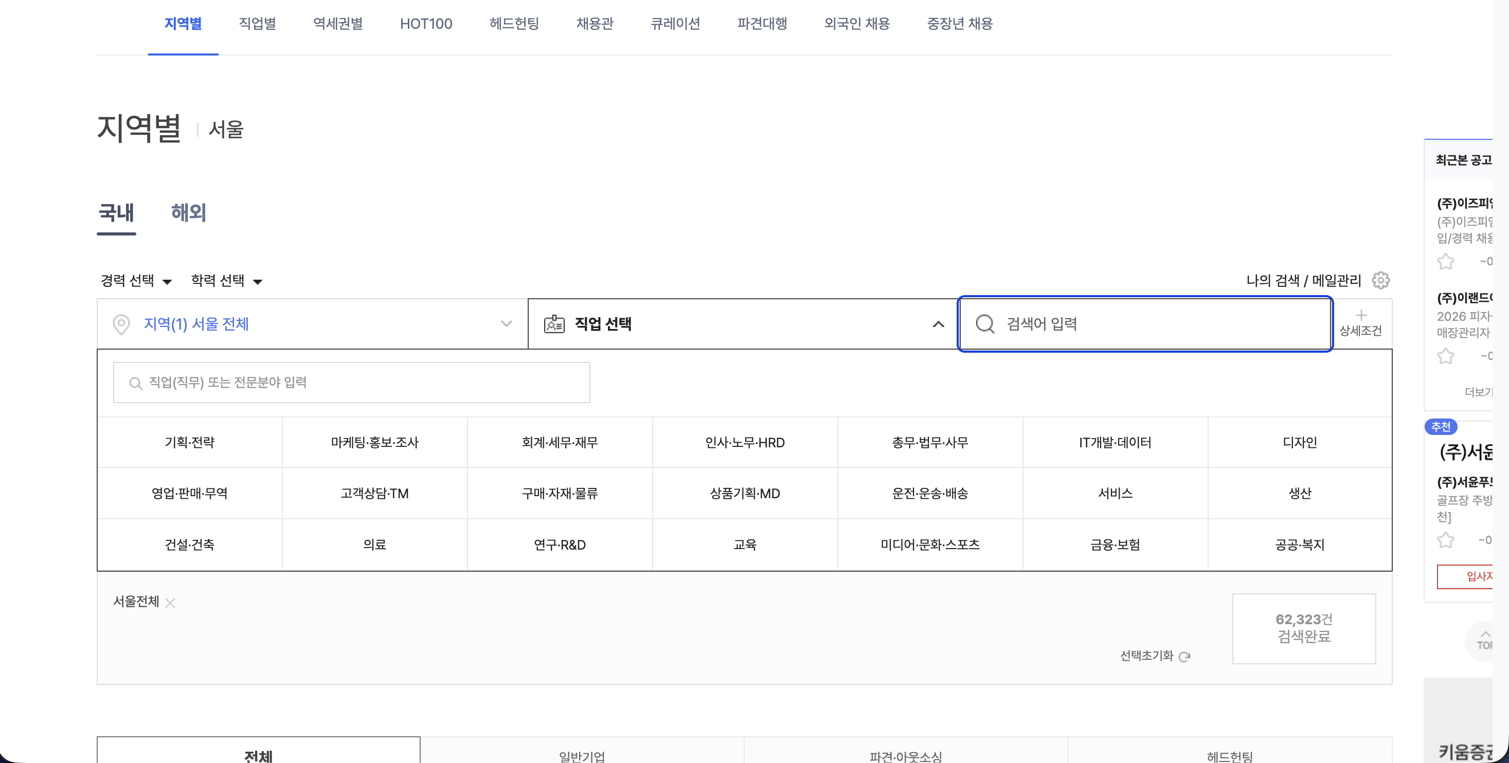This screenshot has height=763, width=1509.
Task: Select the 국내 tab
Action: pyautogui.click(x=116, y=212)
